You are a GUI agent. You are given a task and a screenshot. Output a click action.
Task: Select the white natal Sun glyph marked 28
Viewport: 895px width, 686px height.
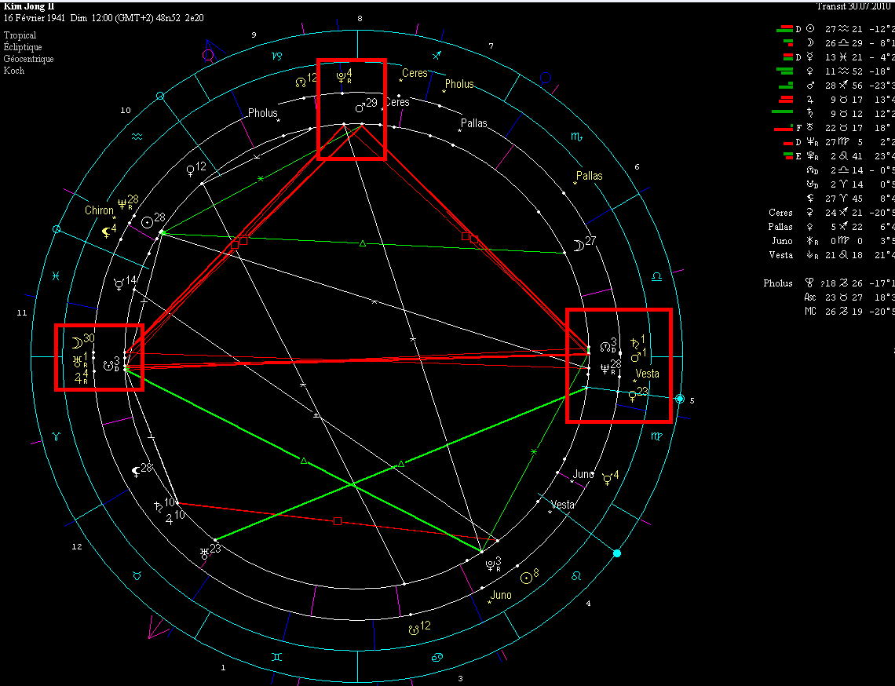click(148, 221)
